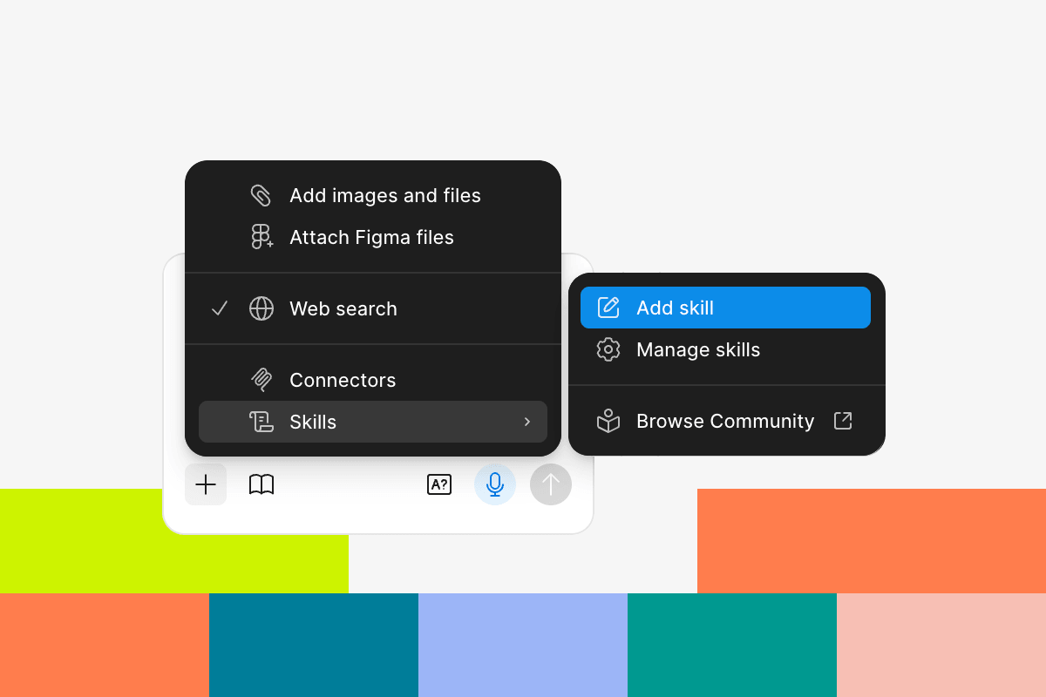Open the Connectors menu entry
This screenshot has width=1046, height=697.
click(x=373, y=380)
